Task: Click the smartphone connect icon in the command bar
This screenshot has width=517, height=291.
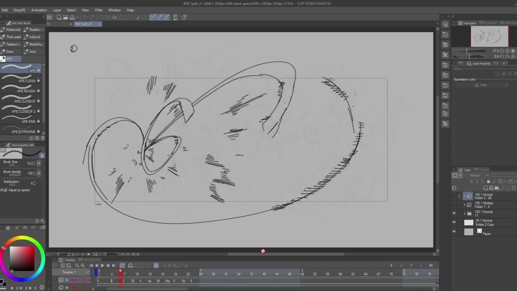Action: pos(175,17)
